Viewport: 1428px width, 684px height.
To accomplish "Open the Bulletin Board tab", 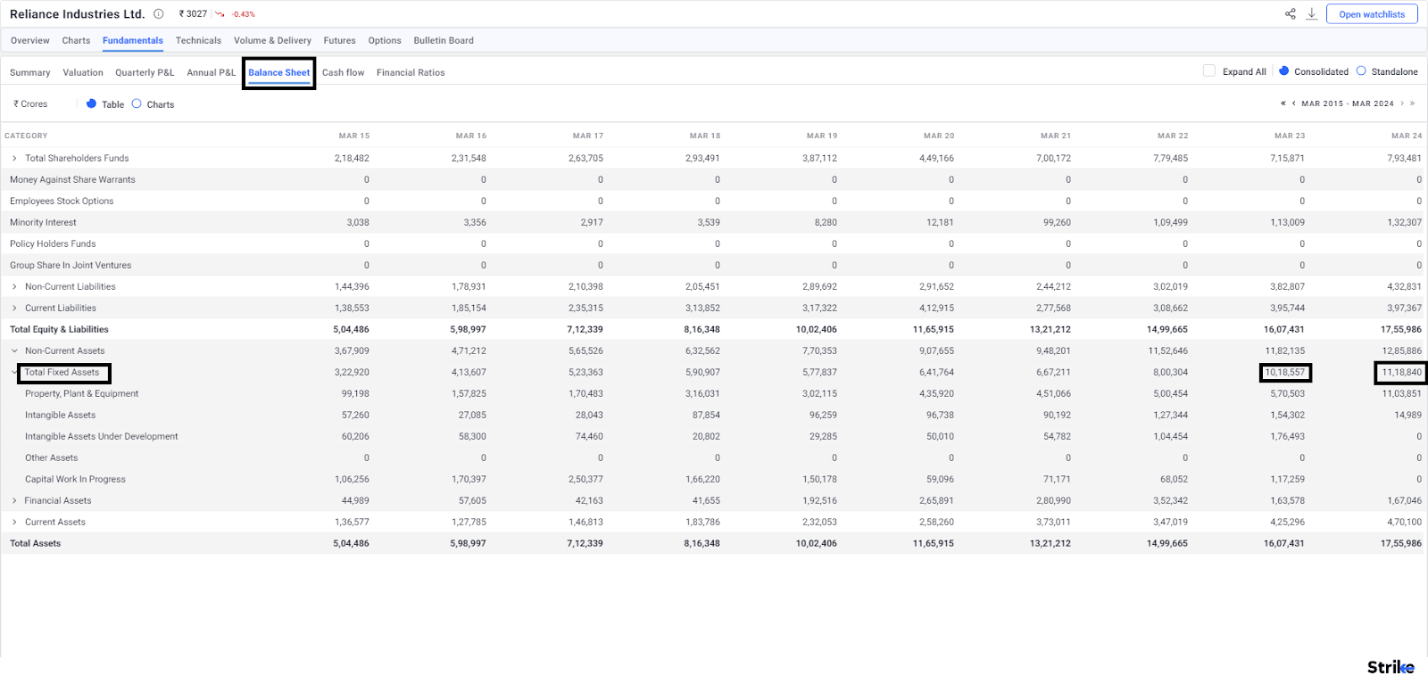I will pos(444,40).
